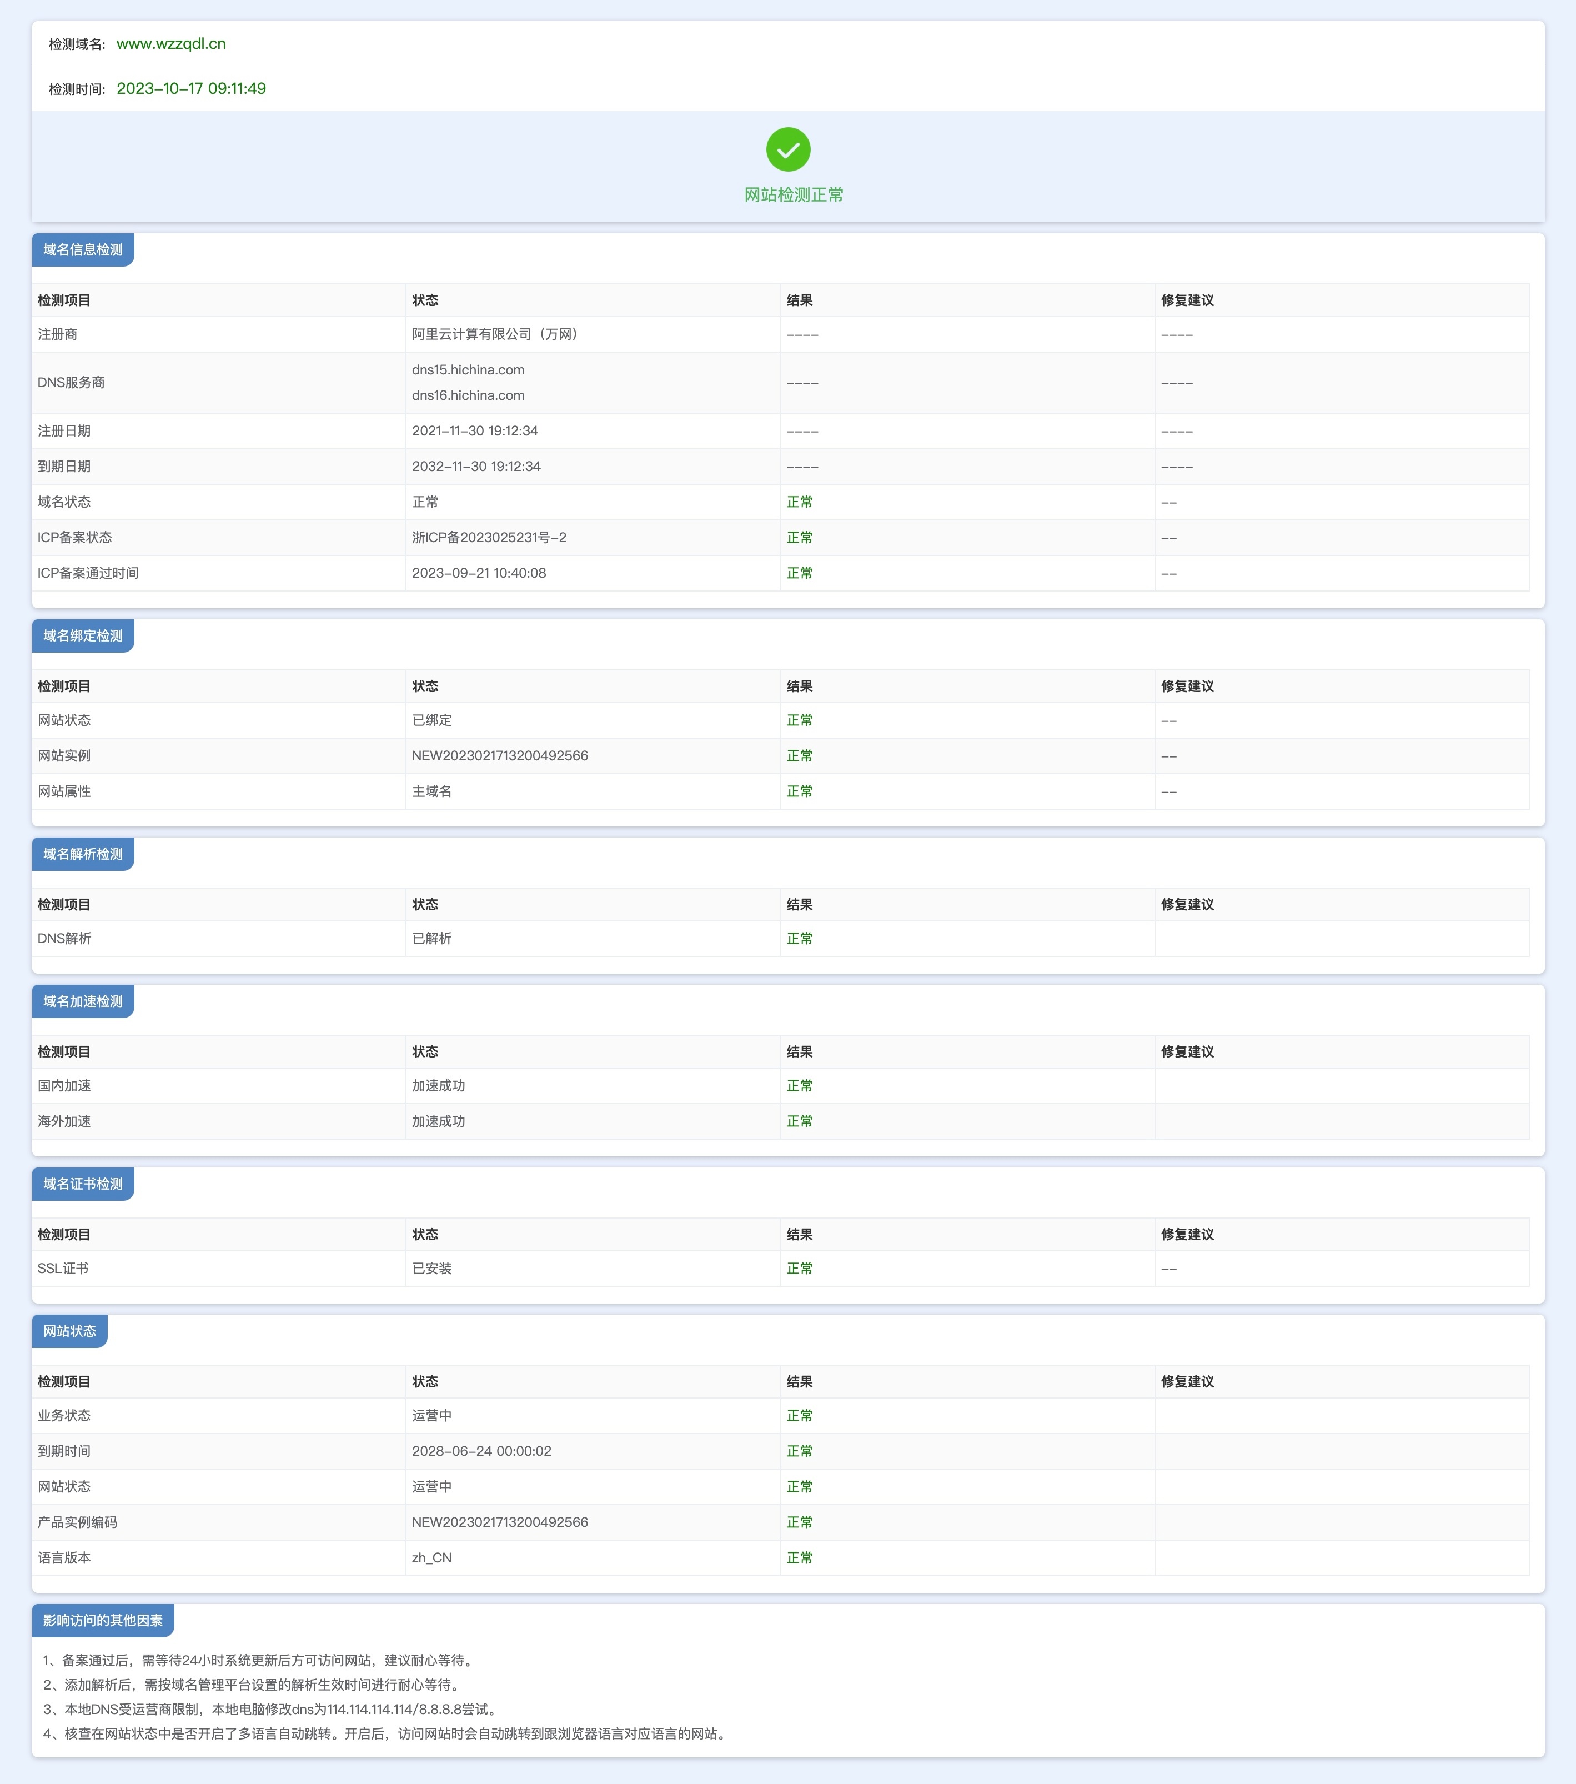Click 正常 result in 到期时间 row

coord(799,1451)
